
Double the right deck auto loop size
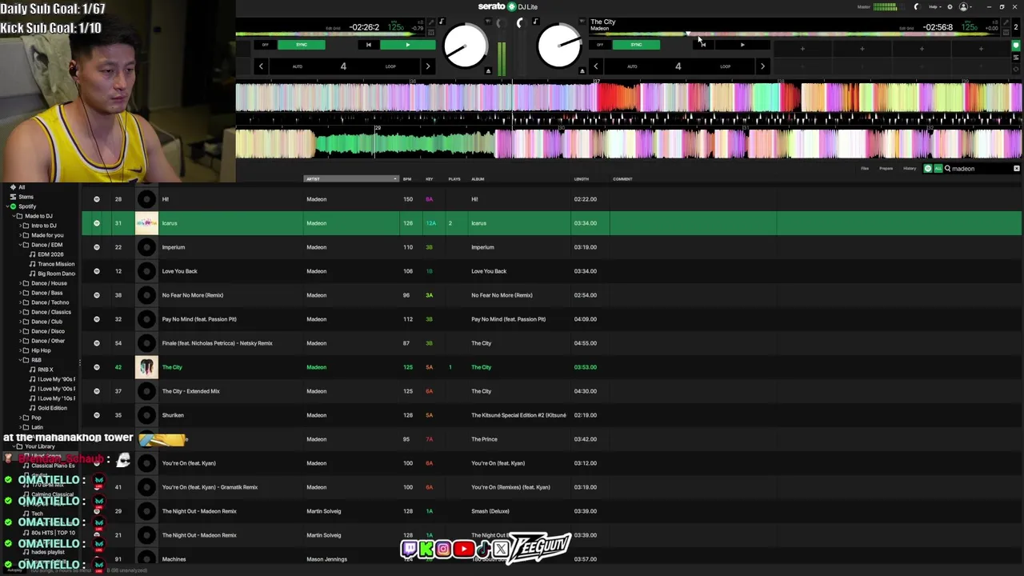coord(762,66)
